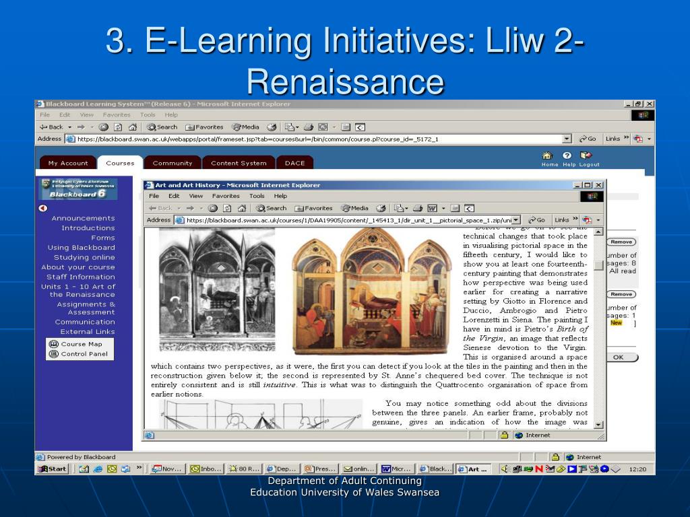Click the first Remove button

click(x=621, y=242)
